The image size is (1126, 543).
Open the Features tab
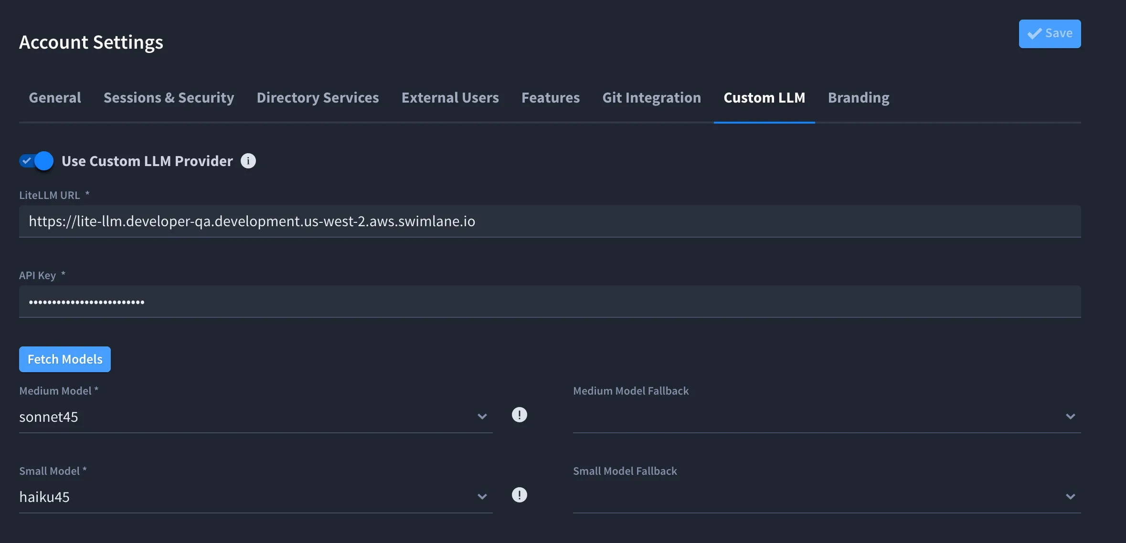[550, 98]
